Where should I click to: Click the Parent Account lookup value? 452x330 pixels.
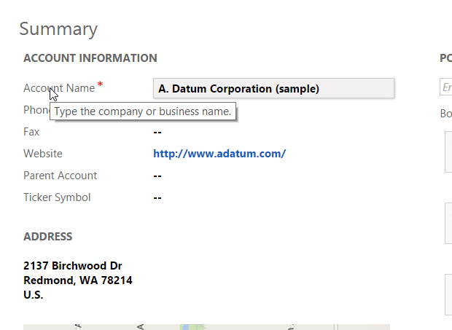tap(157, 176)
